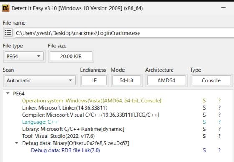Select the Compiler Microsoft Visual C/C++ row

91,115
